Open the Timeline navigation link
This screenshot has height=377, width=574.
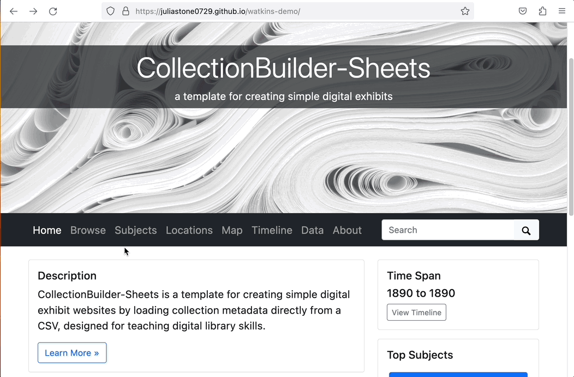pyautogui.click(x=272, y=230)
